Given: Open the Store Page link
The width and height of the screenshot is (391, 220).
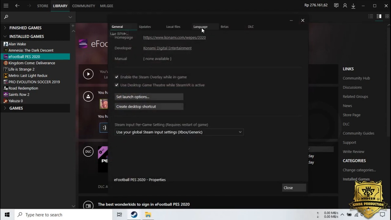Looking at the screenshot, I should [x=352, y=115].
